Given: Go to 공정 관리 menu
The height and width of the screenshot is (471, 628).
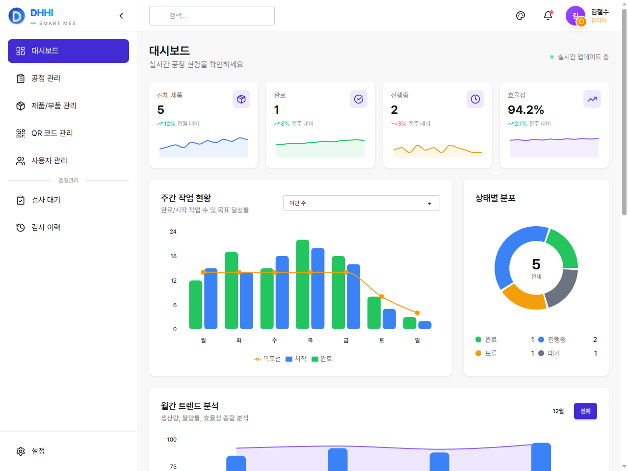Looking at the screenshot, I should coord(68,78).
